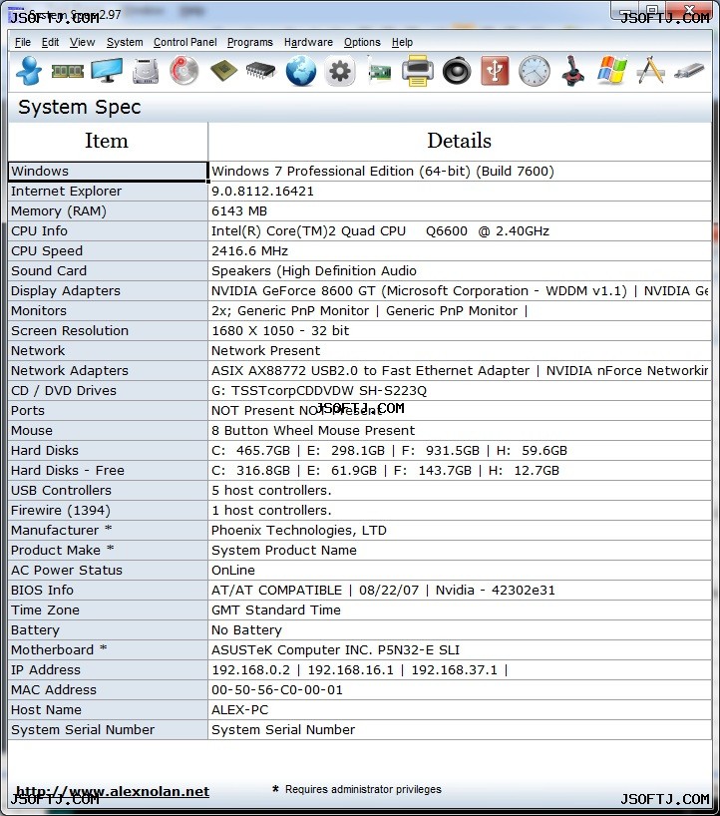
Task: Open the System menu
Action: 125,42
